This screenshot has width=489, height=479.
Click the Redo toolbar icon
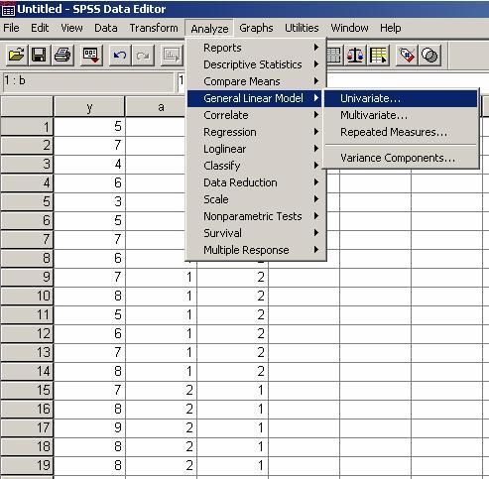143,55
